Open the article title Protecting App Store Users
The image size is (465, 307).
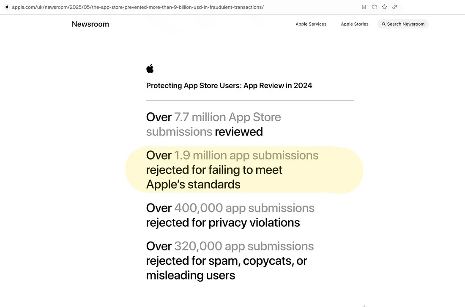pos(229,85)
